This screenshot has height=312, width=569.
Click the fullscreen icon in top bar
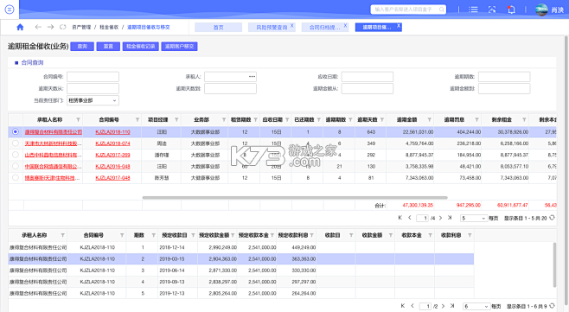click(492, 10)
